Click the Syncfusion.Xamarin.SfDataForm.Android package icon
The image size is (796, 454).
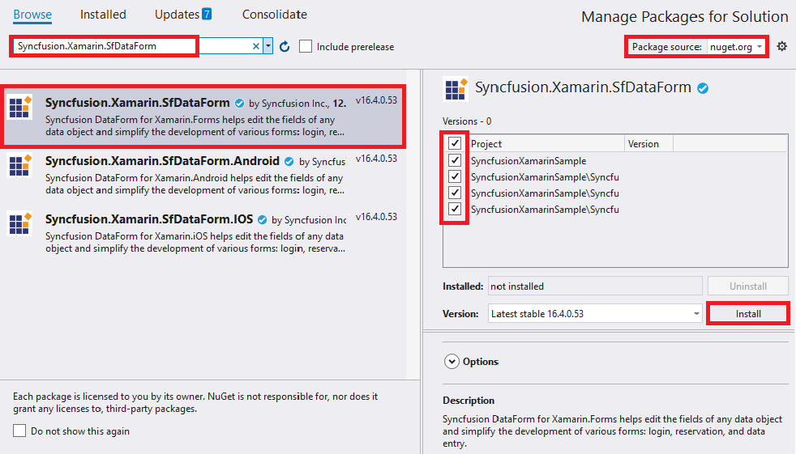pyautogui.click(x=19, y=165)
